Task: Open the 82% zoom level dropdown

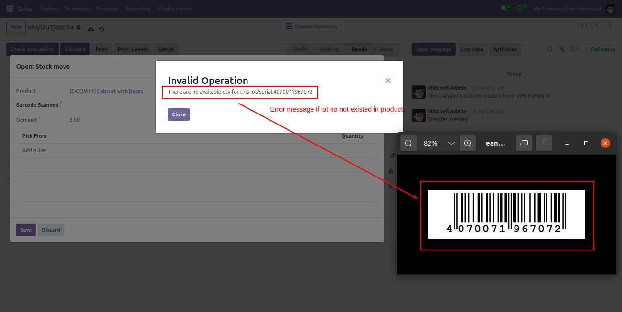Action: 438,143
